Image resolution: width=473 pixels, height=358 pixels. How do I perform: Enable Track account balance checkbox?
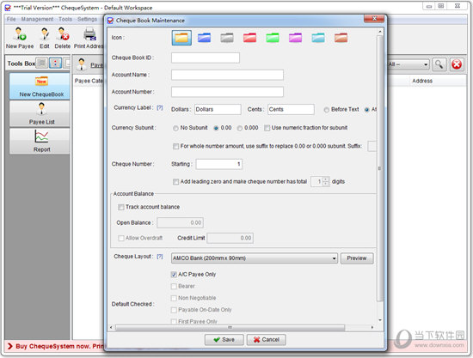pyautogui.click(x=121, y=207)
